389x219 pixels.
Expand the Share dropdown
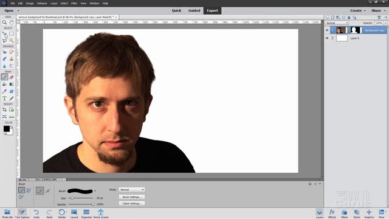coord(378,10)
